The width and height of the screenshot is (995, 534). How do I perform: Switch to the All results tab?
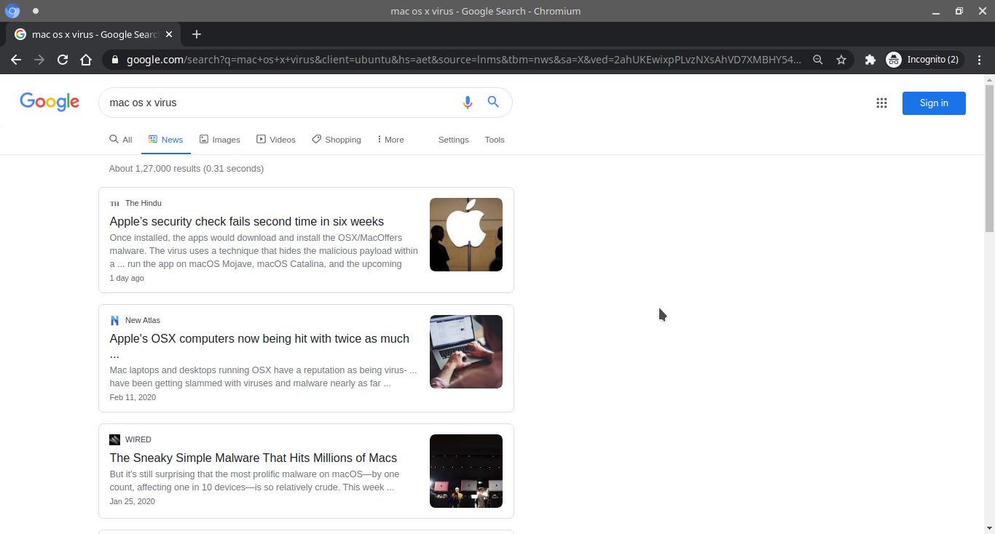121,140
